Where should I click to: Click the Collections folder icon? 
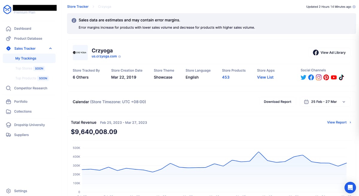[9, 112]
